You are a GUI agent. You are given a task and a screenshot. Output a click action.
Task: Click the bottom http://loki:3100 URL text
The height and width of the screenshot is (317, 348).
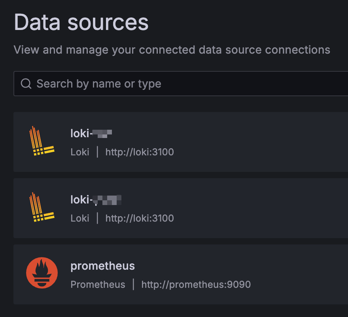[140, 218]
